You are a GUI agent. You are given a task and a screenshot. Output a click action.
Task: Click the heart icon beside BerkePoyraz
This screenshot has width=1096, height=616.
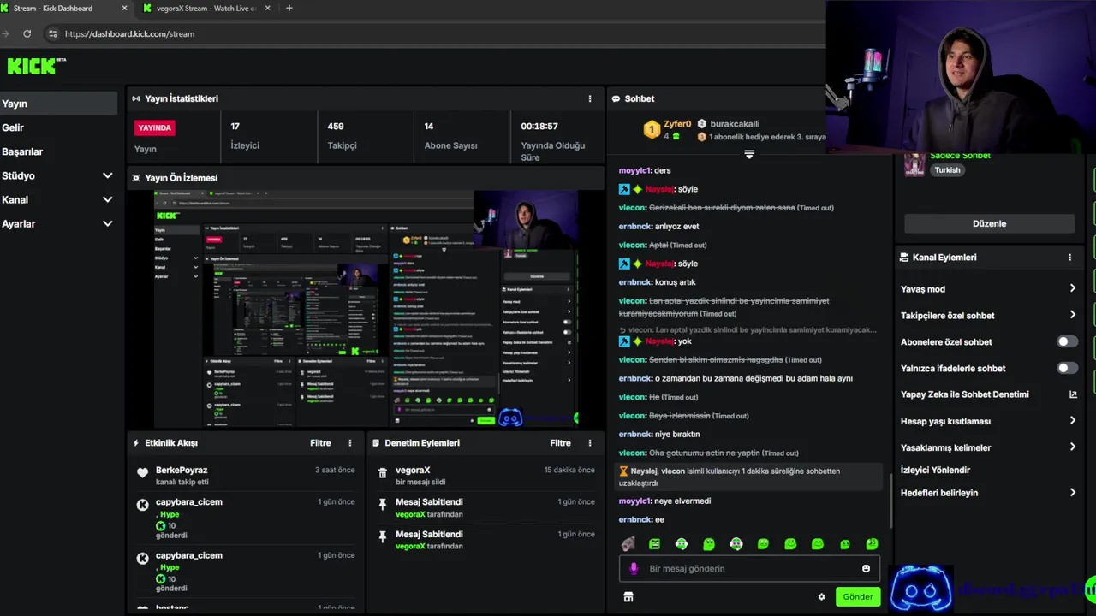[142, 471]
